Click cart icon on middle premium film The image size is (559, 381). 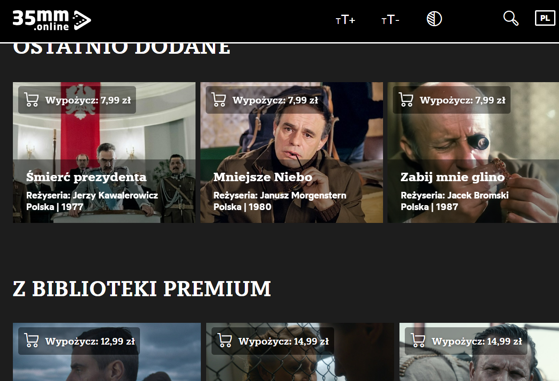pos(224,341)
